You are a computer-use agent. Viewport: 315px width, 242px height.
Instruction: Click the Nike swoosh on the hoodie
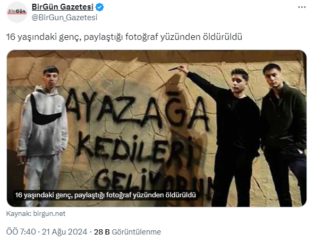[x=45, y=112]
